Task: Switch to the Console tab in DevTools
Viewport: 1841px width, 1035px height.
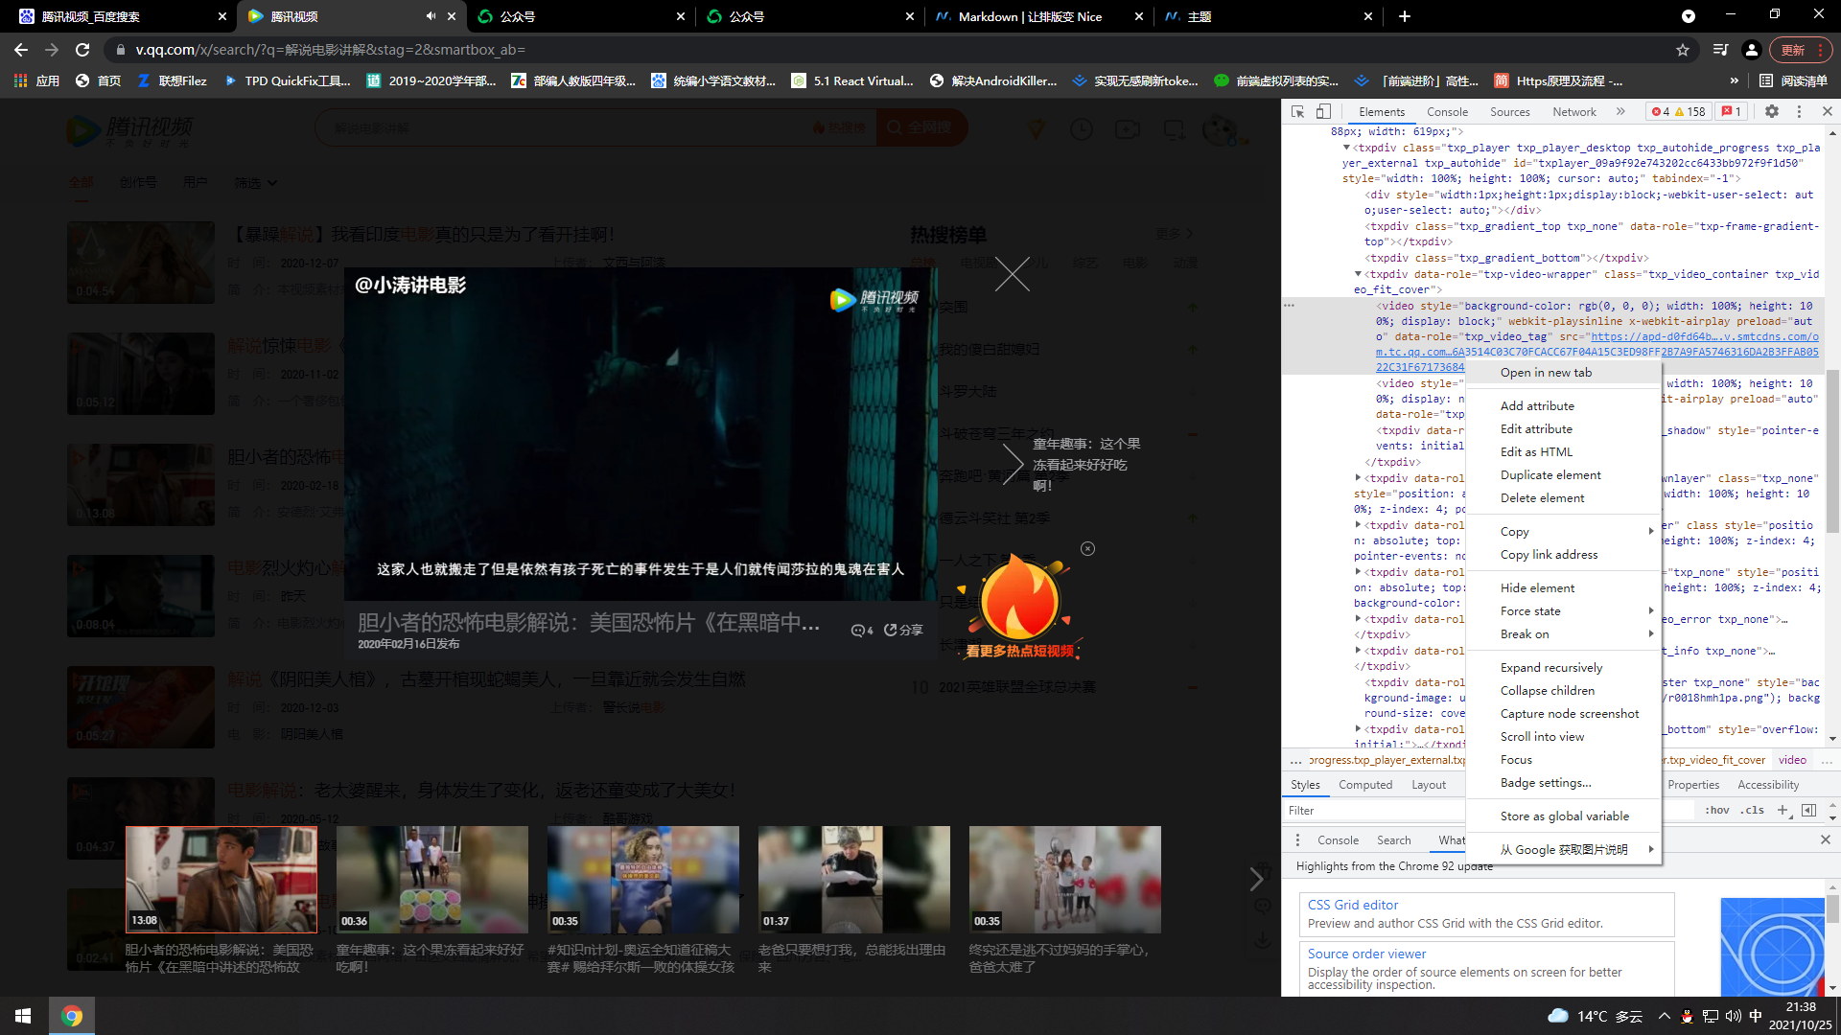Action: pyautogui.click(x=1447, y=112)
